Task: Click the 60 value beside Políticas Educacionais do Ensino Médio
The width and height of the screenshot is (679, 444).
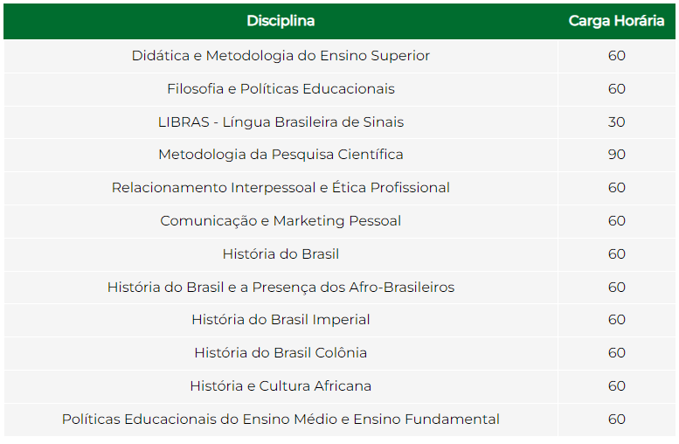Action: coord(616,420)
